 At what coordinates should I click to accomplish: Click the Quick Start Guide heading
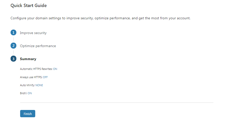(28, 6)
